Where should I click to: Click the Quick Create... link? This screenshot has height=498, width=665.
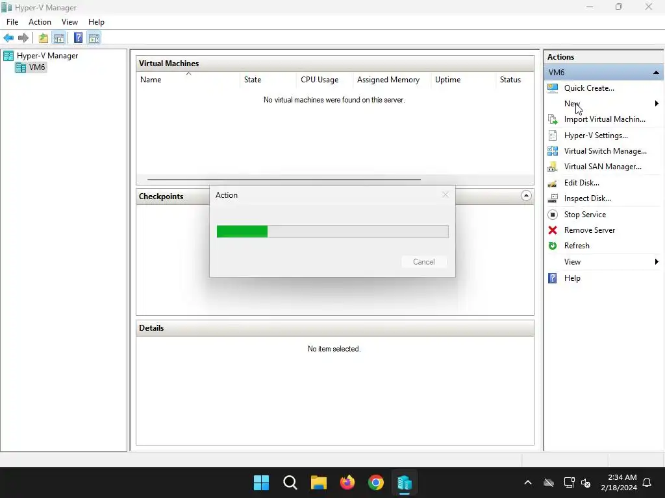[589, 88]
